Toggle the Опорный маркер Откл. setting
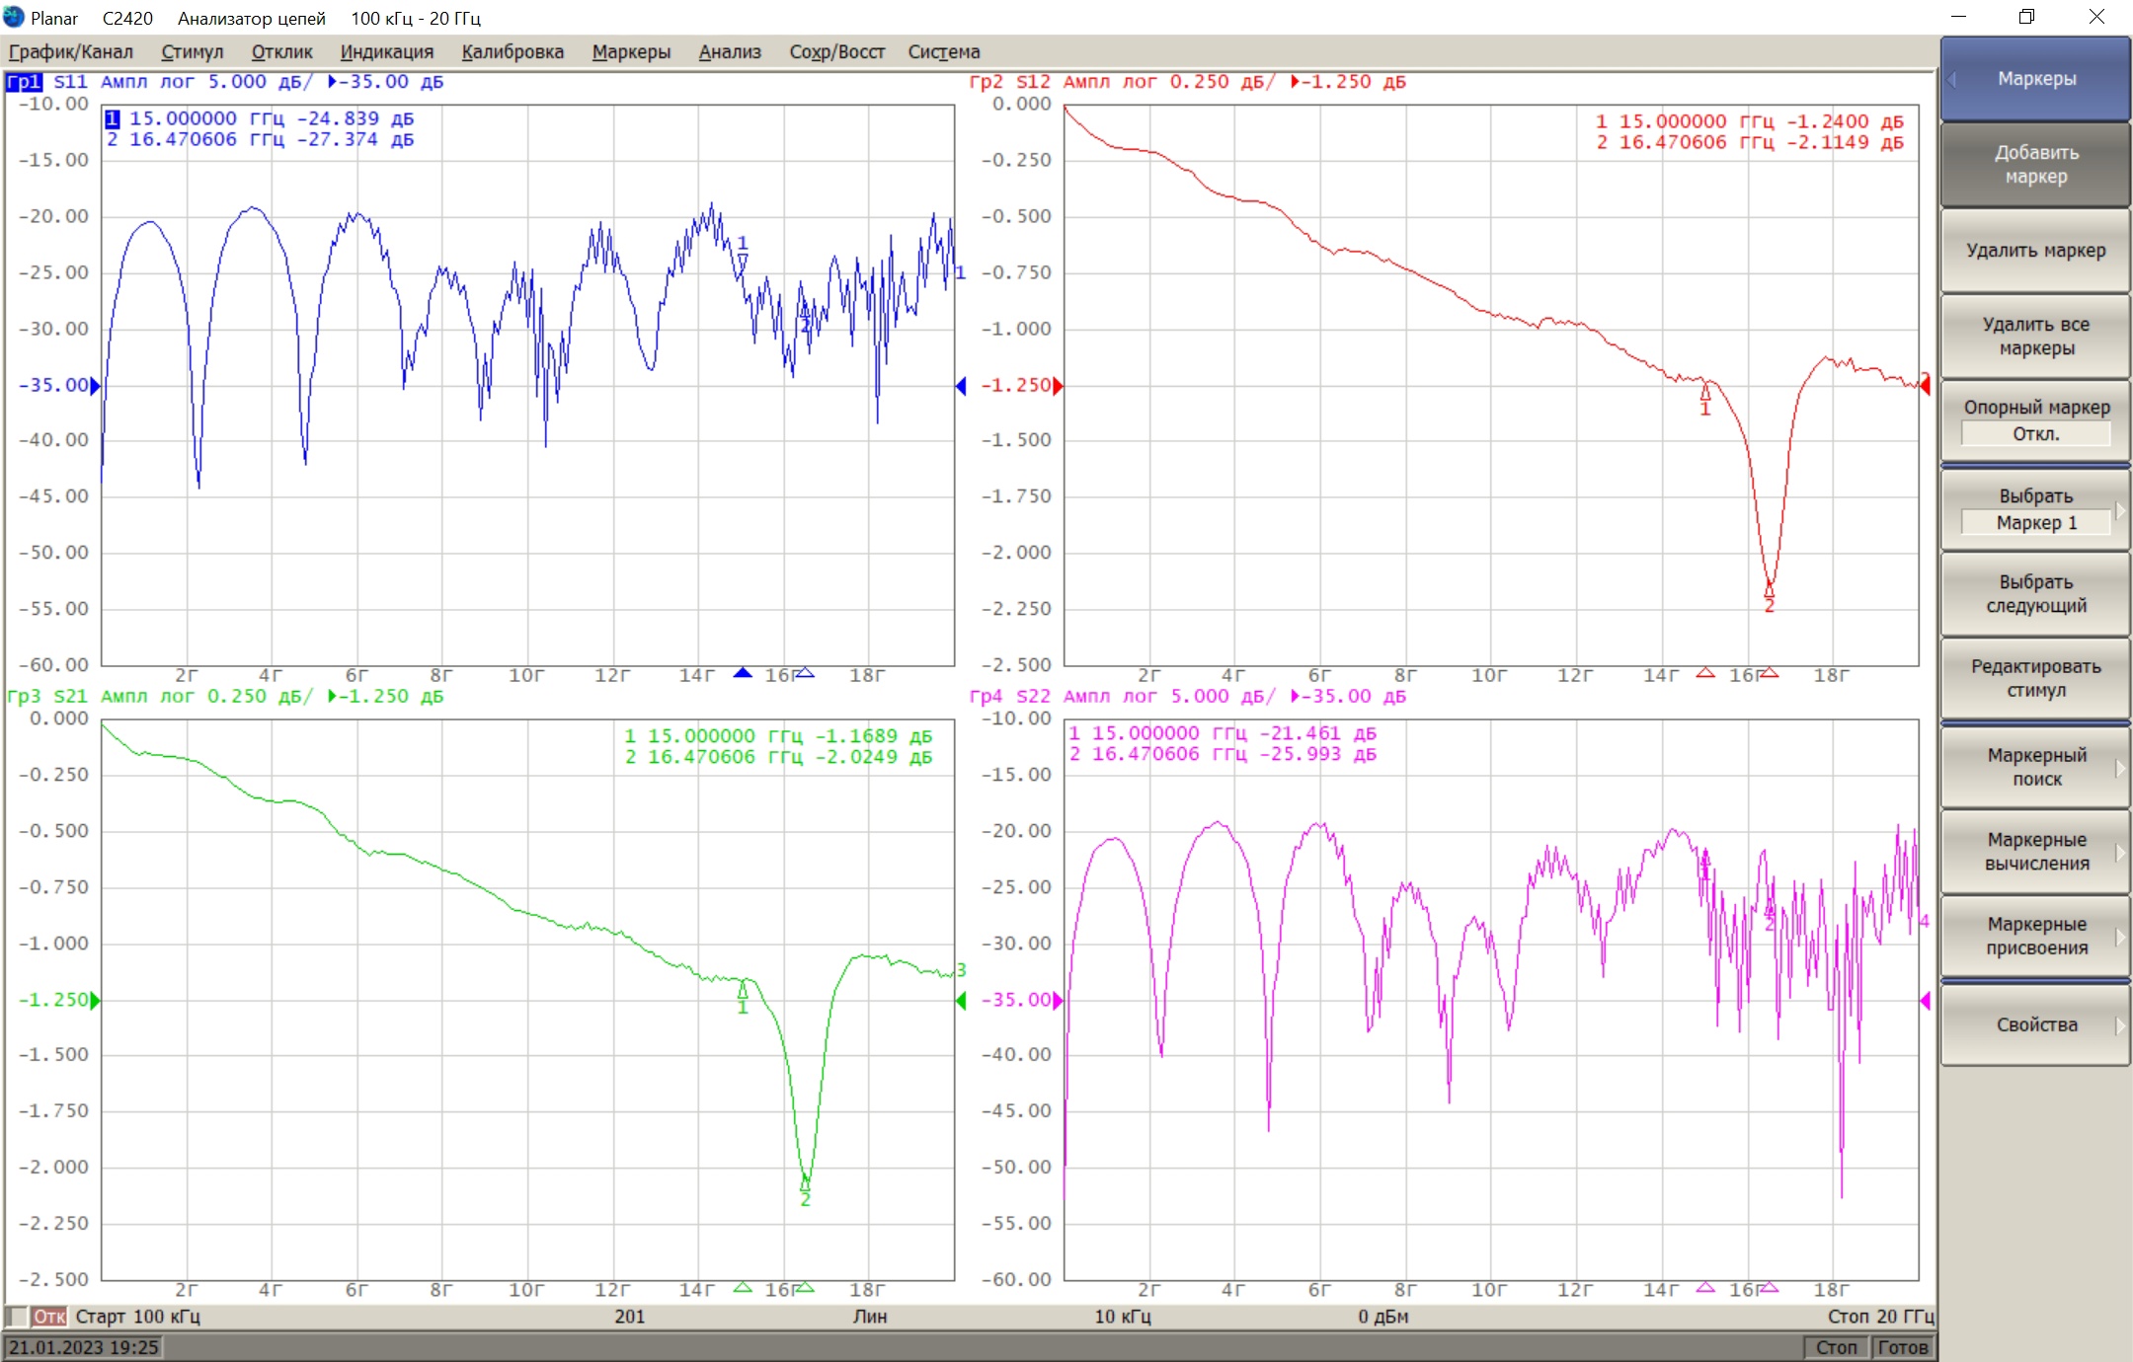 click(x=2035, y=421)
